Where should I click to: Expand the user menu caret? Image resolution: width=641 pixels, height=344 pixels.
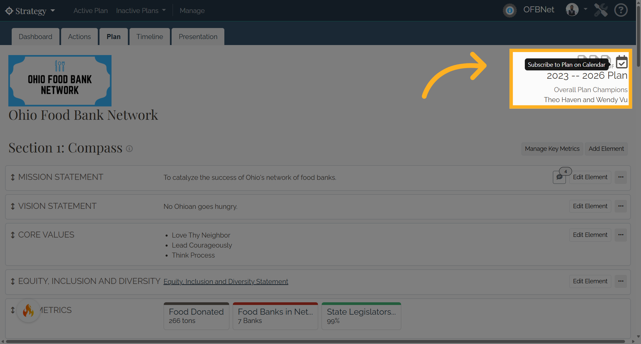pyautogui.click(x=585, y=9)
